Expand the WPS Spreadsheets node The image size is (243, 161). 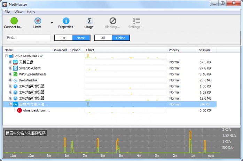pyautogui.click(x=10, y=74)
